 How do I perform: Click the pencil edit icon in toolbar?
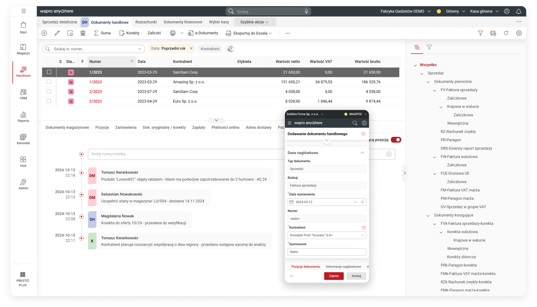click(57, 33)
